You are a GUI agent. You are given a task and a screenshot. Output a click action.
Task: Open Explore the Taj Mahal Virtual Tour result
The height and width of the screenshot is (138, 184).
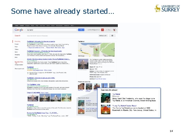[42, 113]
